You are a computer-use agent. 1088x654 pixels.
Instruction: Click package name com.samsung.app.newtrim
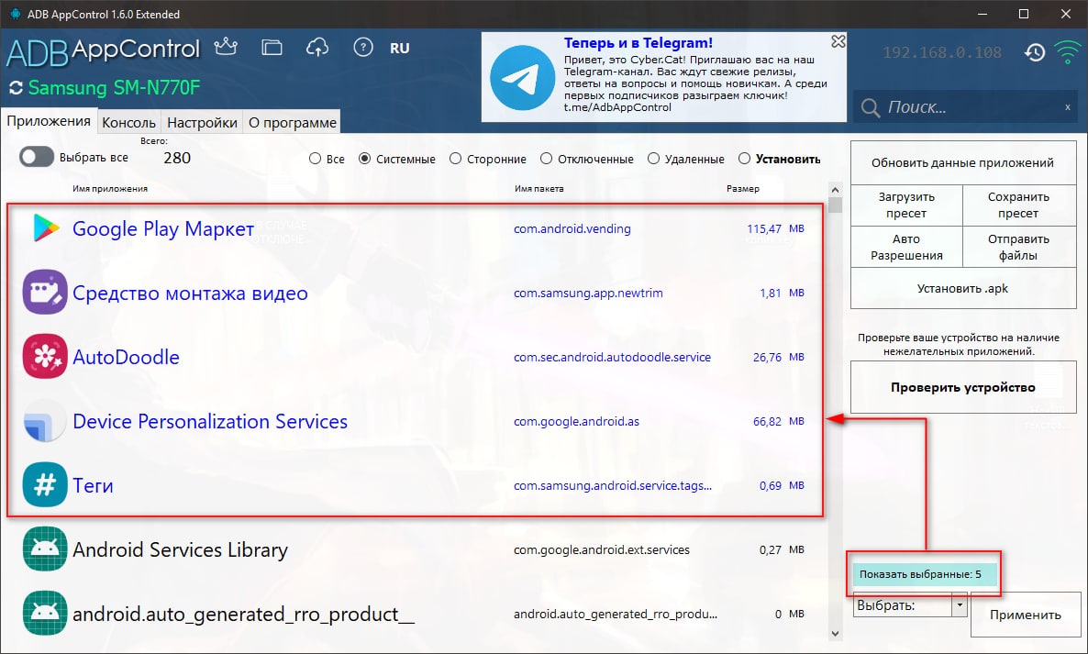coord(588,293)
